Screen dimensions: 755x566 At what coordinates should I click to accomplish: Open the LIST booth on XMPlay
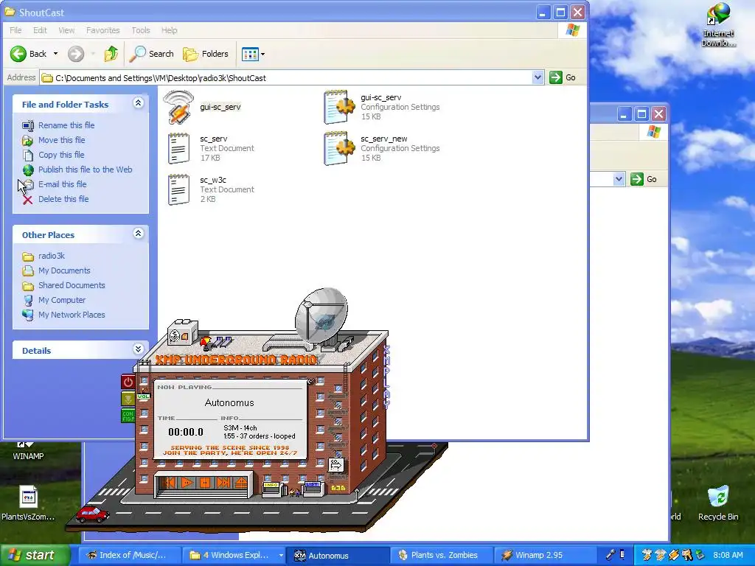[313, 489]
